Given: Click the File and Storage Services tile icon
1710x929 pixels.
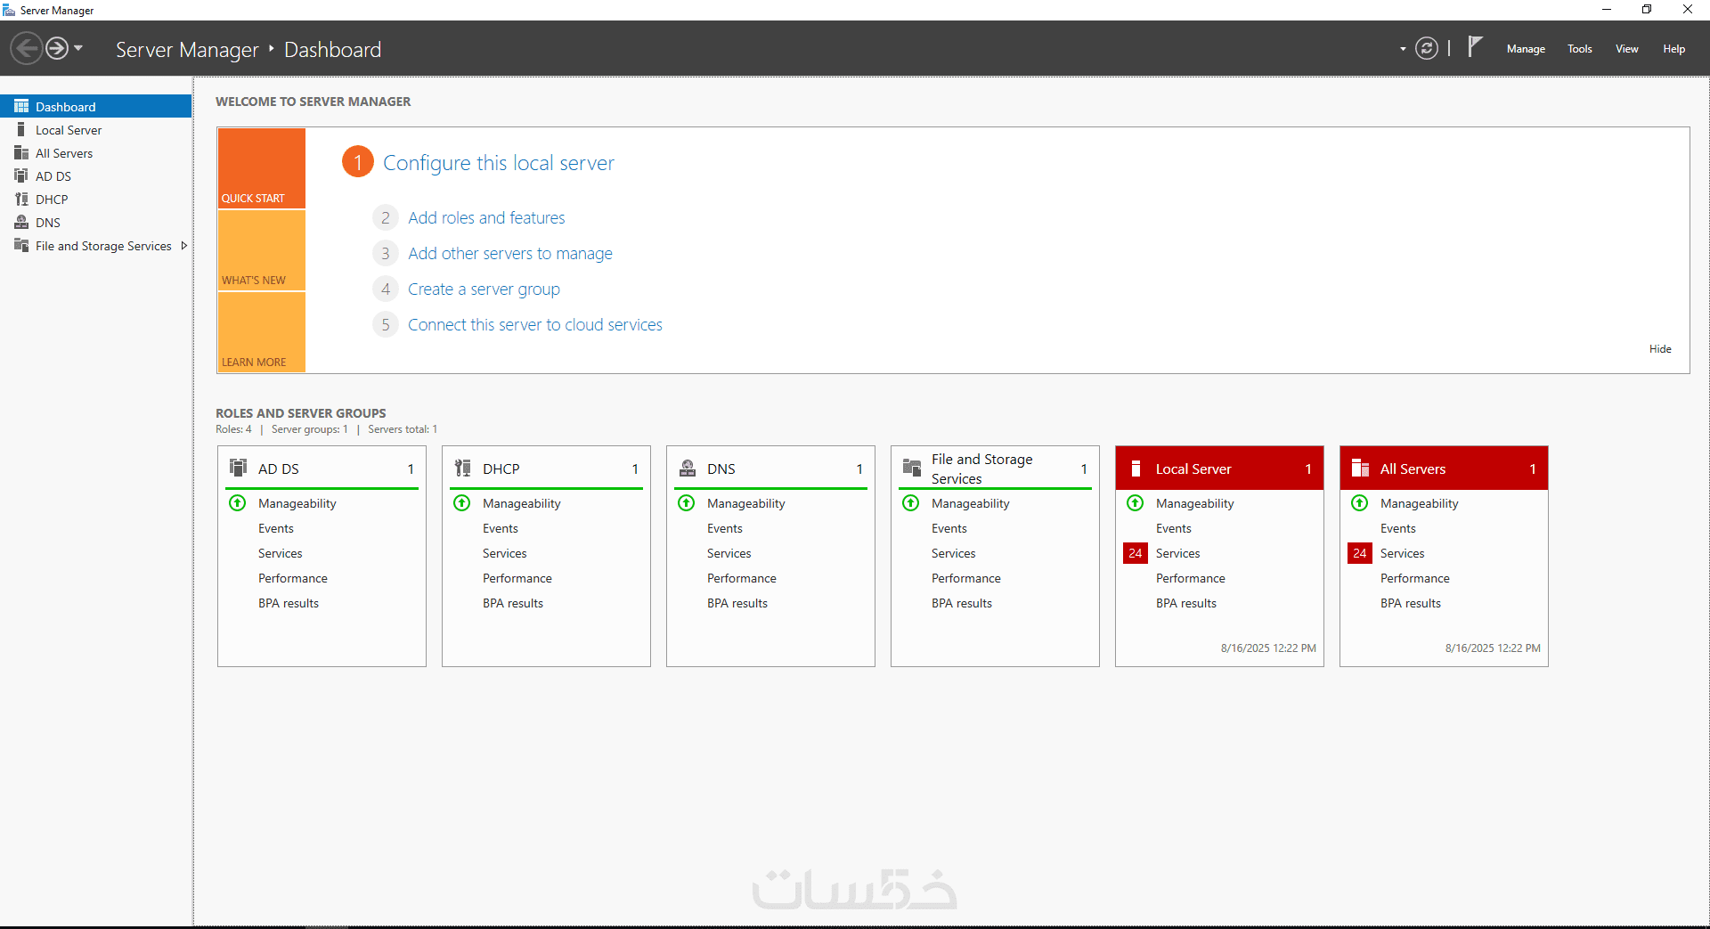Looking at the screenshot, I should [x=911, y=468].
